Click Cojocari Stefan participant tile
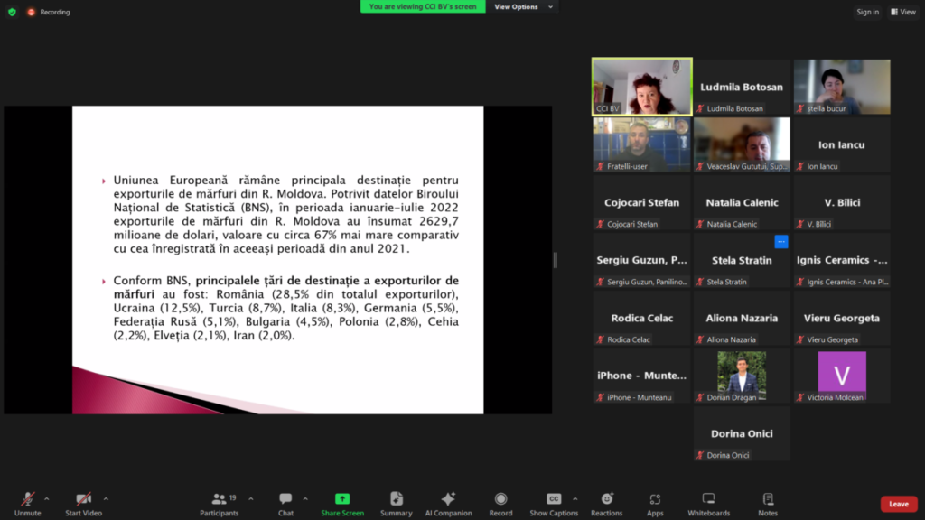The height and width of the screenshot is (520, 925). 642,202
